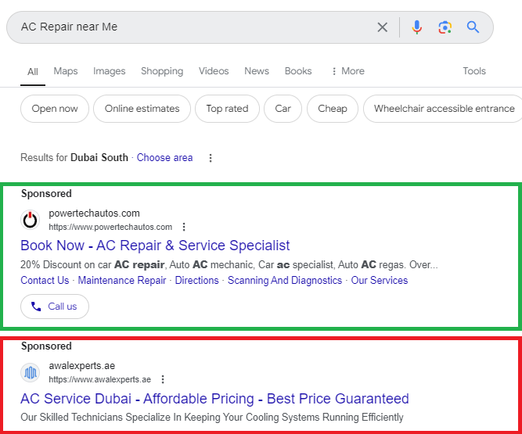Apply the Top rated filter chip
The width and height of the screenshot is (522, 434).
[227, 109]
